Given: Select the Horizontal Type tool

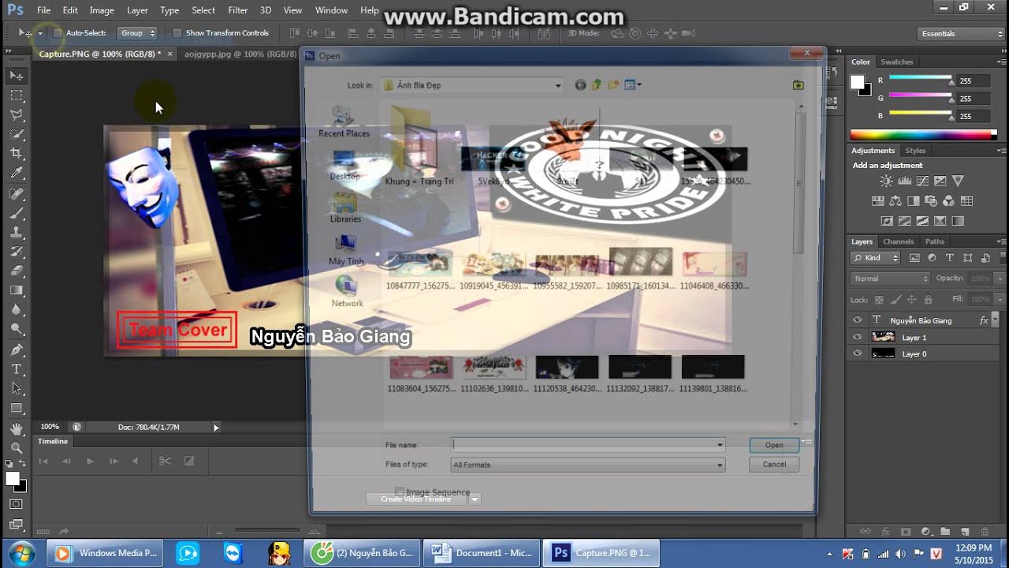Looking at the screenshot, I should click(x=17, y=369).
